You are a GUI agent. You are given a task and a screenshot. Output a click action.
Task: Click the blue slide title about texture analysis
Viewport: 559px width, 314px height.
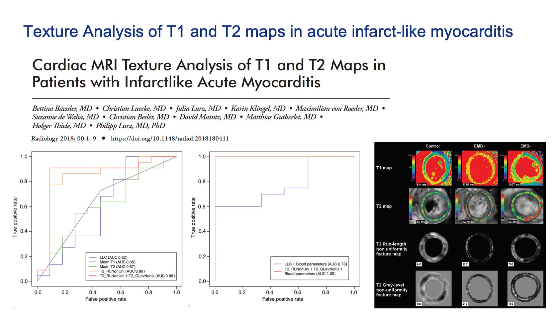[268, 32]
